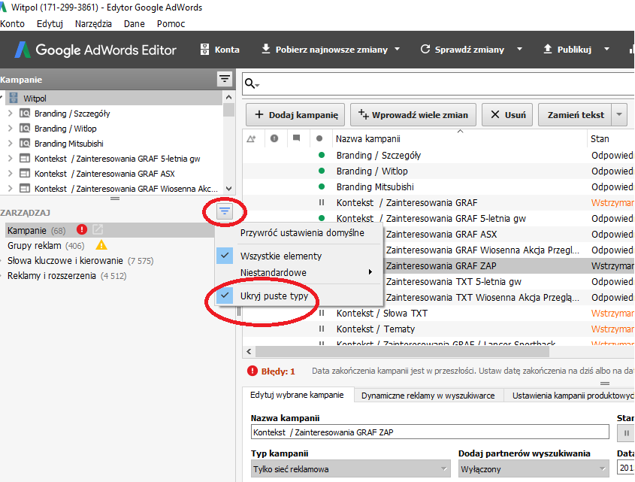Select Grupy reklam (406) item

(x=46, y=245)
